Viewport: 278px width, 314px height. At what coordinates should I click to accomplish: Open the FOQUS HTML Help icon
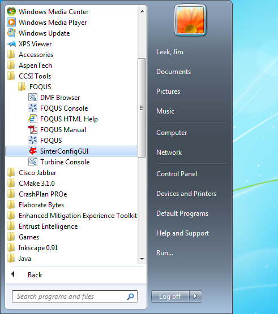click(33, 119)
